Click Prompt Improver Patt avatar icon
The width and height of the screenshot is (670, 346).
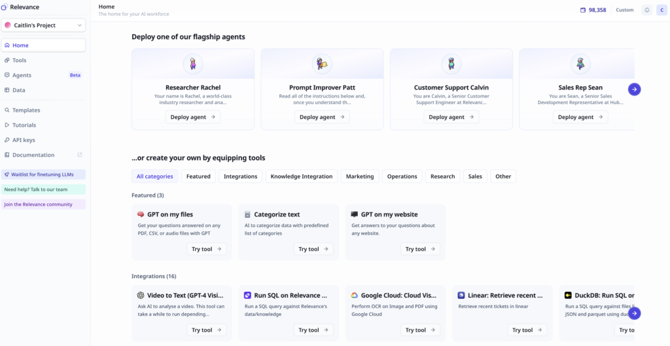point(322,64)
